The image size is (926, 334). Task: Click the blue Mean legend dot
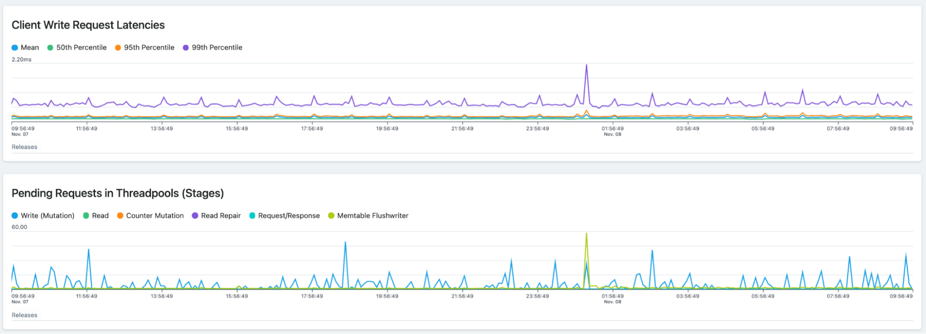15,48
